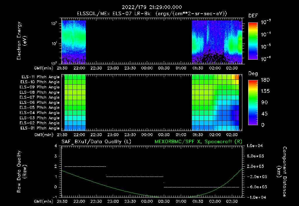Click the Deg pitch angle color bar
The image size is (299, 206).
[253, 102]
